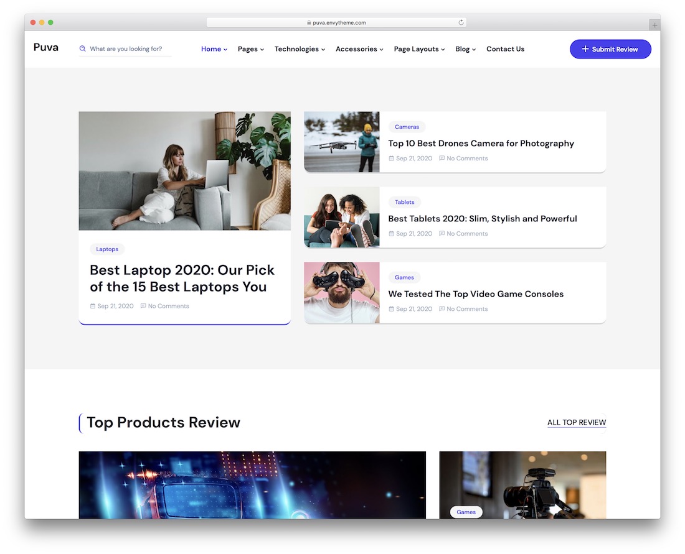
Task: Select the Games tag on consoles article
Action: (x=404, y=277)
